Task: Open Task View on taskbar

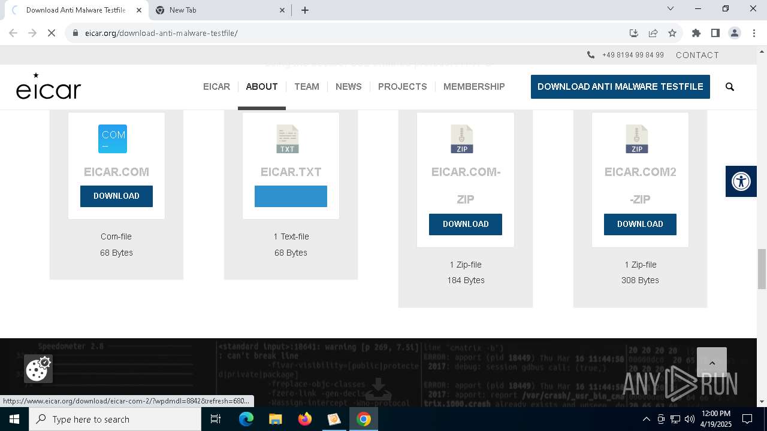Action: (x=216, y=419)
